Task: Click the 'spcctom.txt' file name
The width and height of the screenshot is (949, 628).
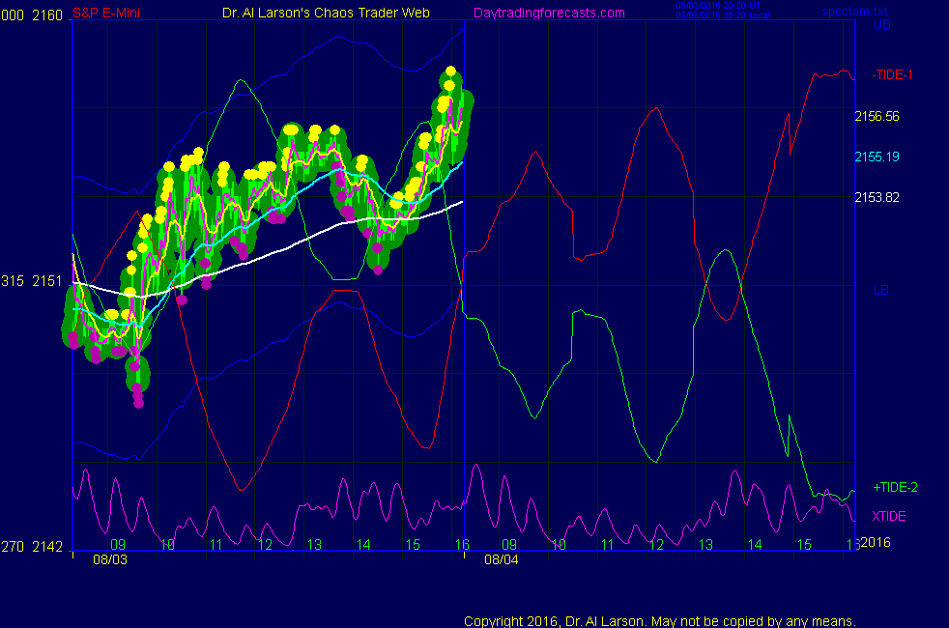Action: [x=854, y=12]
